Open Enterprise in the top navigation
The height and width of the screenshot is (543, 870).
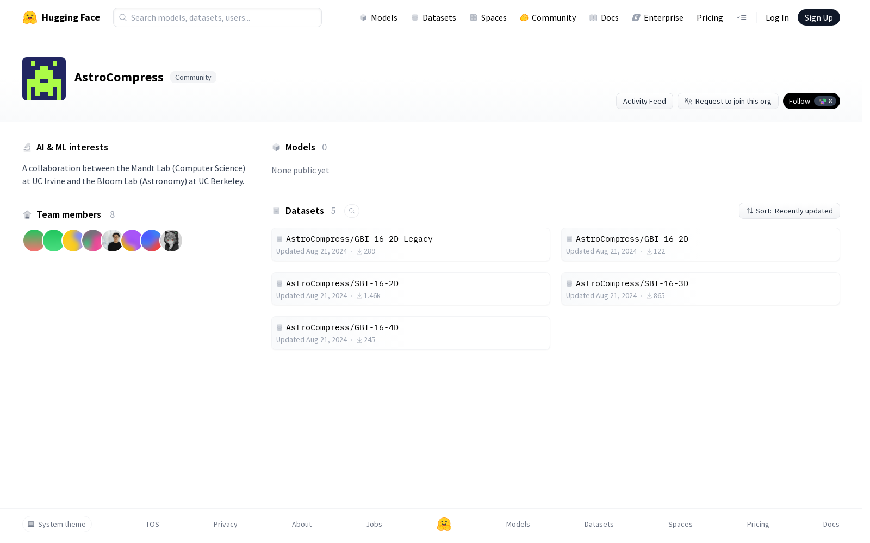point(657,17)
